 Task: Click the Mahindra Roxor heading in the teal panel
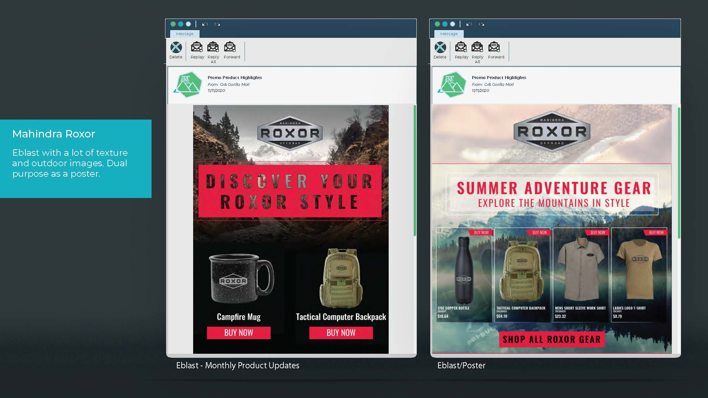(54, 134)
